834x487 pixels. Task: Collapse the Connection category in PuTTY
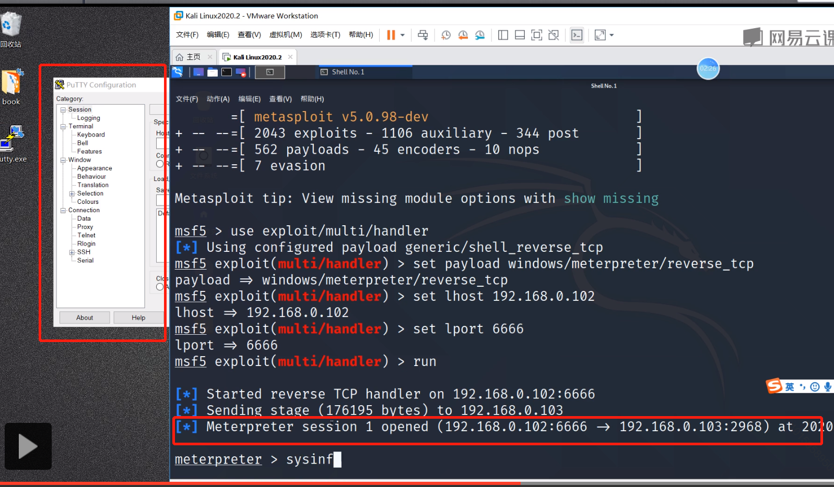pyautogui.click(x=63, y=211)
